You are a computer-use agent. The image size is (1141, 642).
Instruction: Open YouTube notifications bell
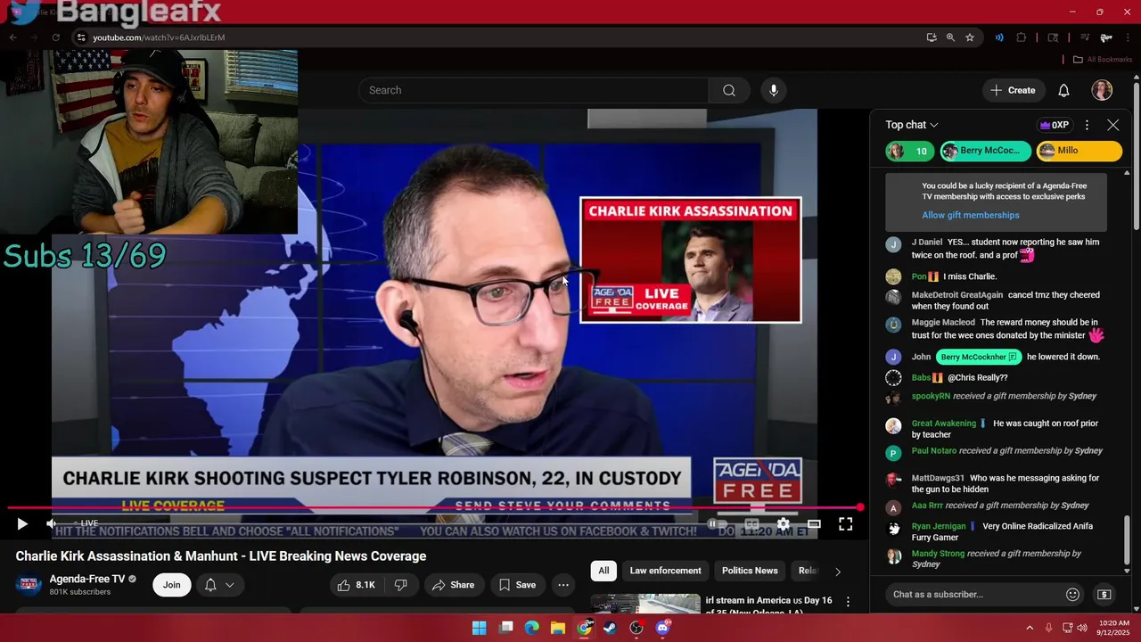[x=1063, y=90]
